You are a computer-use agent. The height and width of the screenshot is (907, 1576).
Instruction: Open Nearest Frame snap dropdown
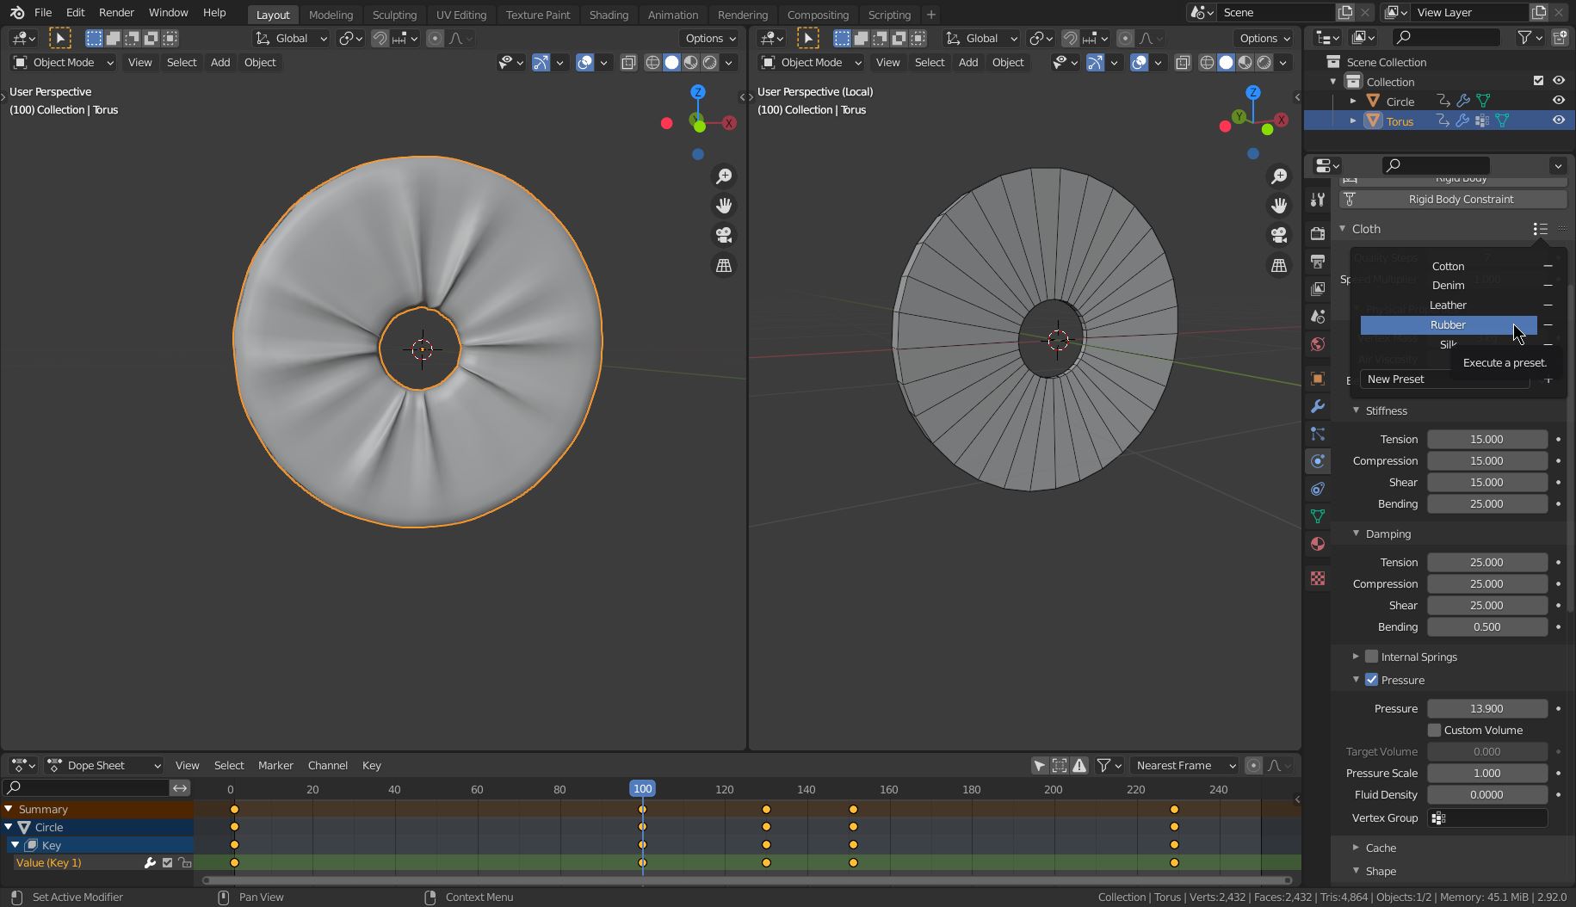(x=1184, y=765)
